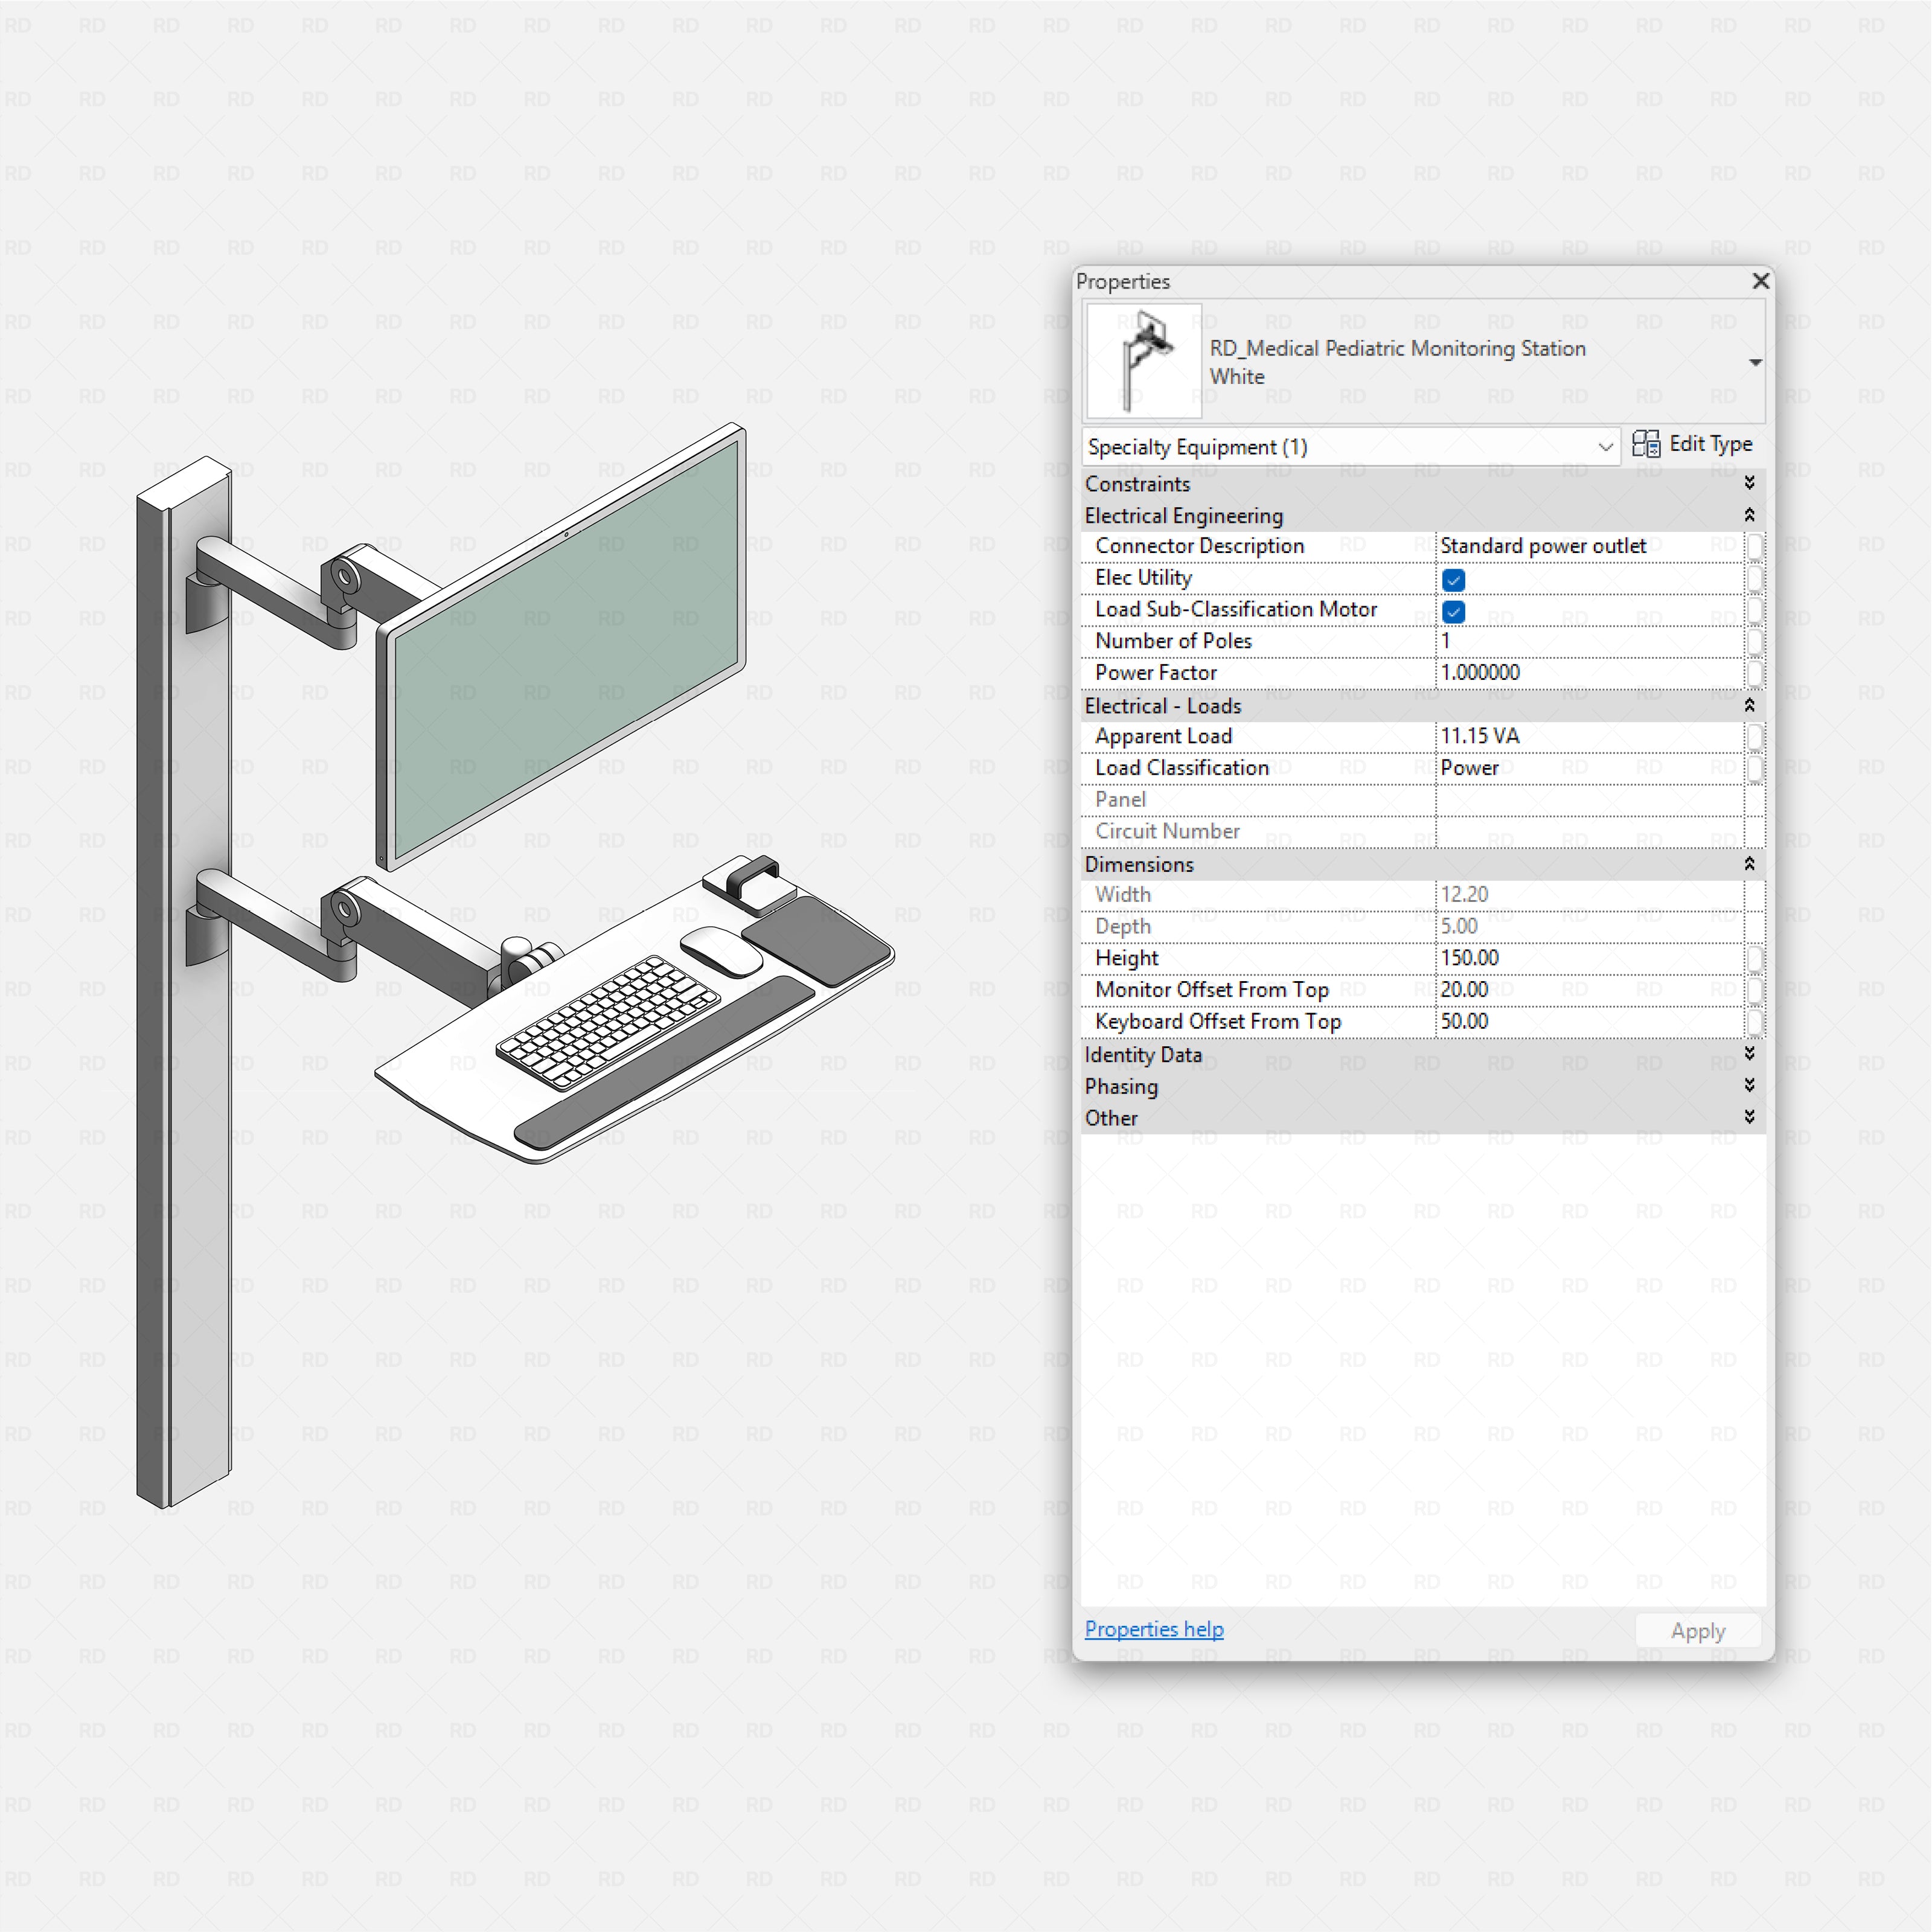Image resolution: width=1932 pixels, height=1932 pixels.
Task: Collapse the Dimensions section
Action: click(1749, 864)
